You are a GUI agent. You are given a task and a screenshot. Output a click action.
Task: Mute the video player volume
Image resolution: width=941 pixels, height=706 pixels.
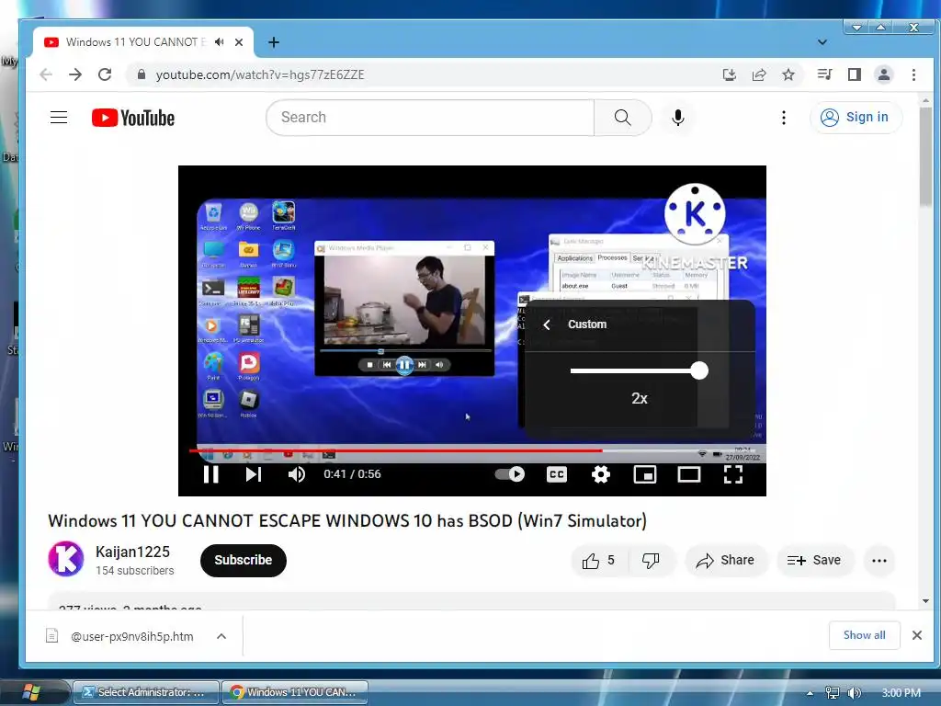pos(297,474)
